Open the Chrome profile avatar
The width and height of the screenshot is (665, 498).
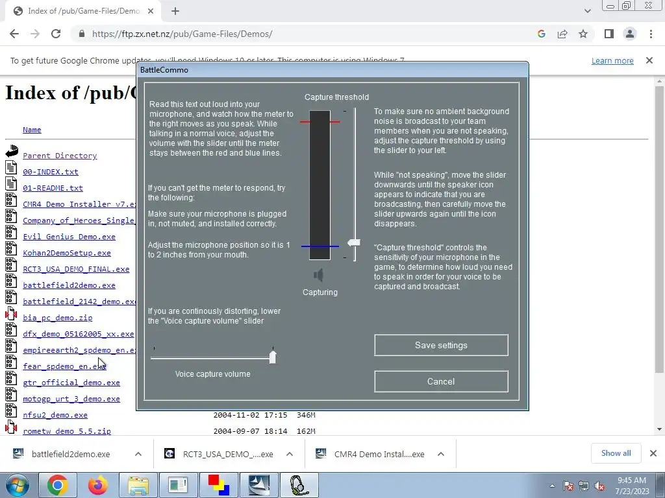click(x=630, y=34)
